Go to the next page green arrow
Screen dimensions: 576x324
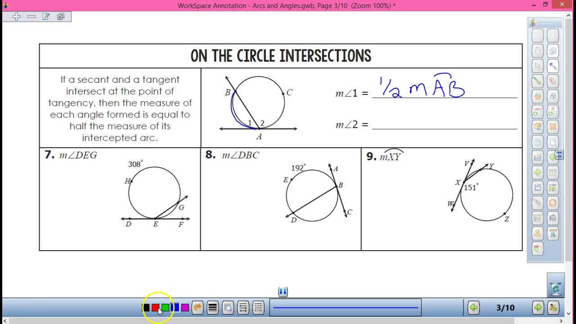[538, 308]
